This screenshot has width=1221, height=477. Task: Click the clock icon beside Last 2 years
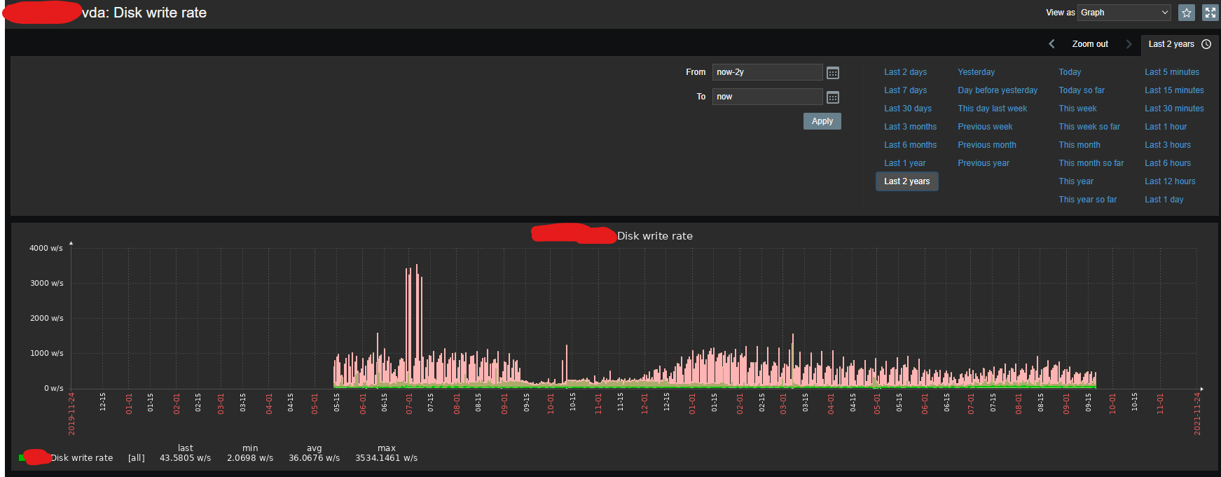pos(1206,44)
